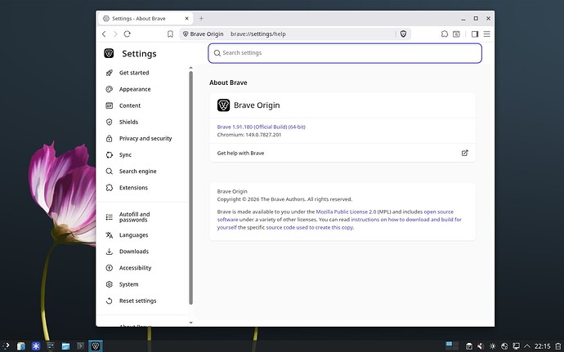Click the external link icon for help
564x352 pixels.
pos(465,153)
